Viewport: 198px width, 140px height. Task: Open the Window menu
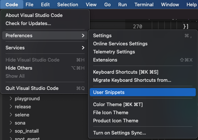click(170, 4)
